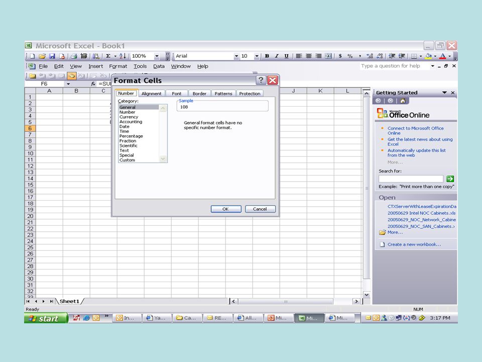Click OK in Format Cells dialog
Screen dimensions: 482x362
[x=226, y=209]
